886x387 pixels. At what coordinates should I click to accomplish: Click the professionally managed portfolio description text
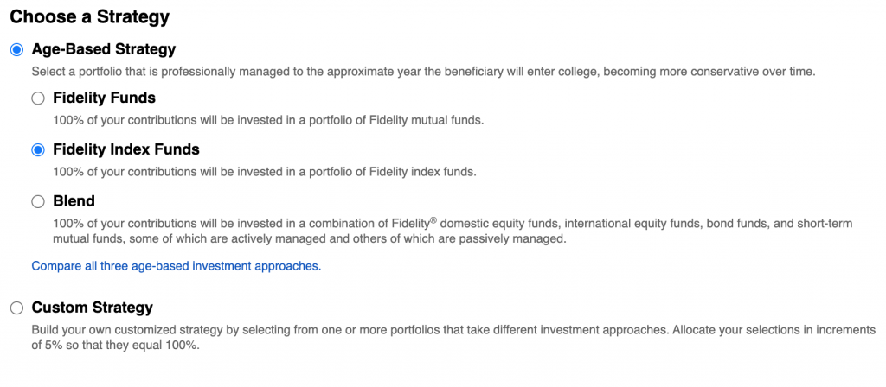point(423,73)
